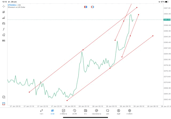The image size is (171, 119).
Task: Open the indicators function icon
Action: point(4,29)
